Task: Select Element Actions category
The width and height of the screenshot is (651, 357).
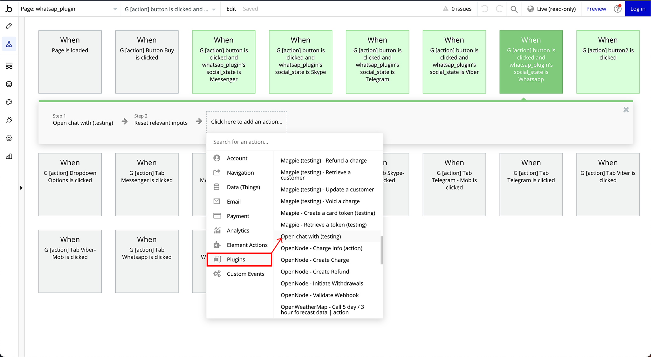Action: click(247, 245)
